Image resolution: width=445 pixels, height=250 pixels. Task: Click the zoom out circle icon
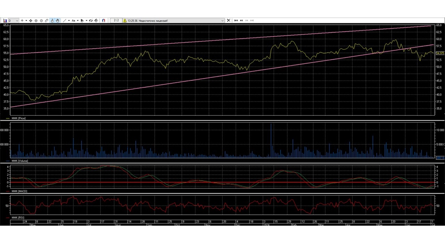(x=41, y=21)
